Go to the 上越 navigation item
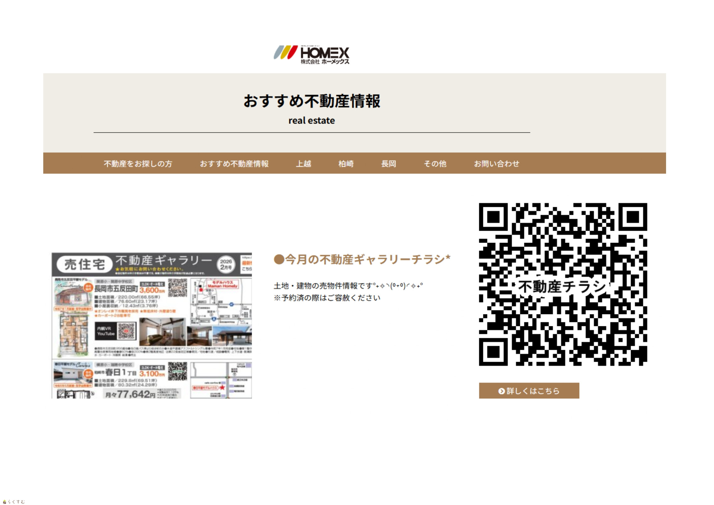The width and height of the screenshot is (714, 505). tap(303, 164)
